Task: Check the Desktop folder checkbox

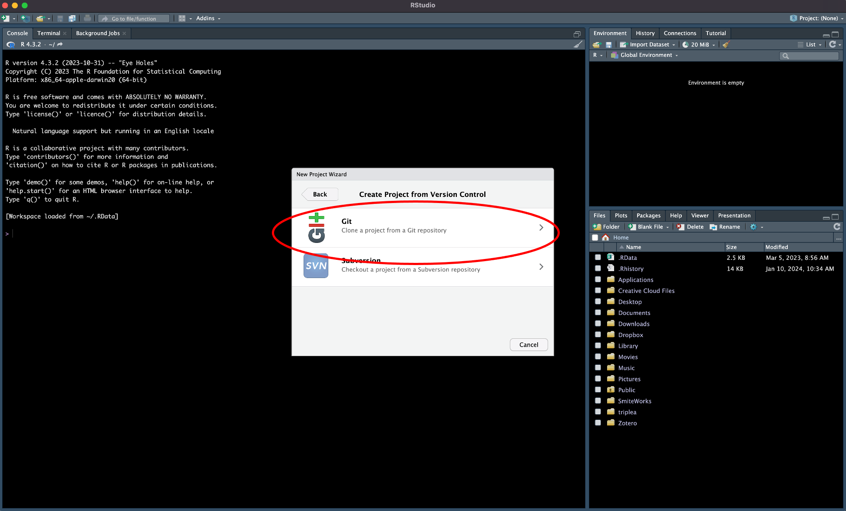Action: 598,301
